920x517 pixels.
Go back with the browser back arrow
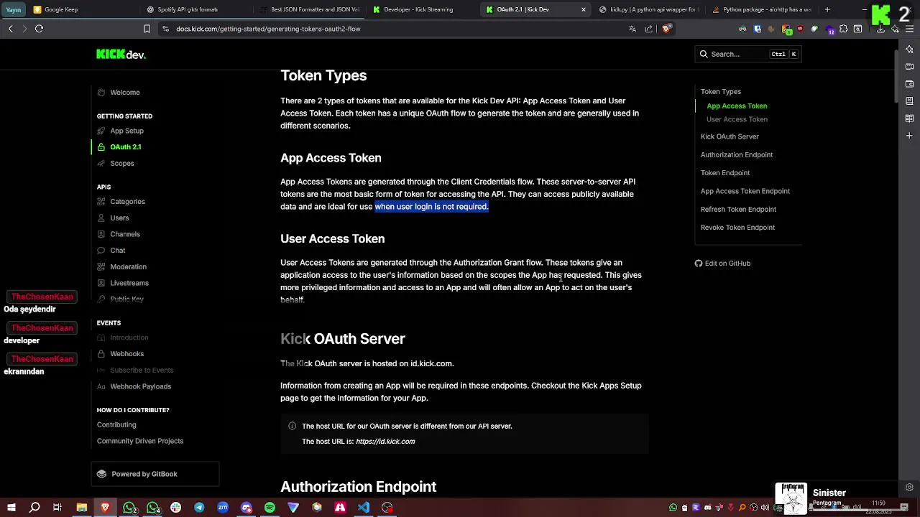point(10,29)
